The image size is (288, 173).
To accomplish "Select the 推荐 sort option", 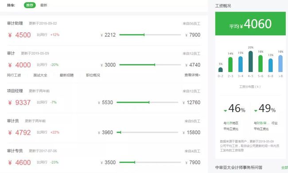I will (x=30, y=5).
